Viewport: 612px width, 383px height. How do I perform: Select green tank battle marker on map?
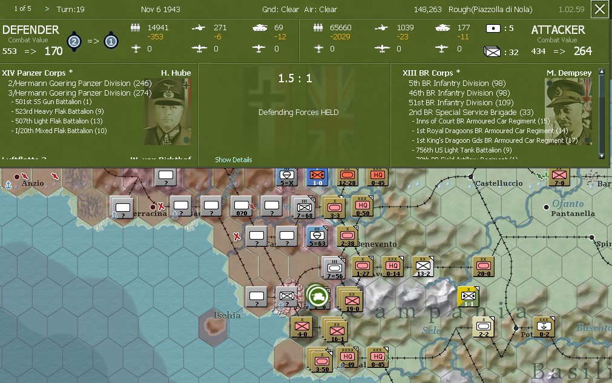(317, 296)
